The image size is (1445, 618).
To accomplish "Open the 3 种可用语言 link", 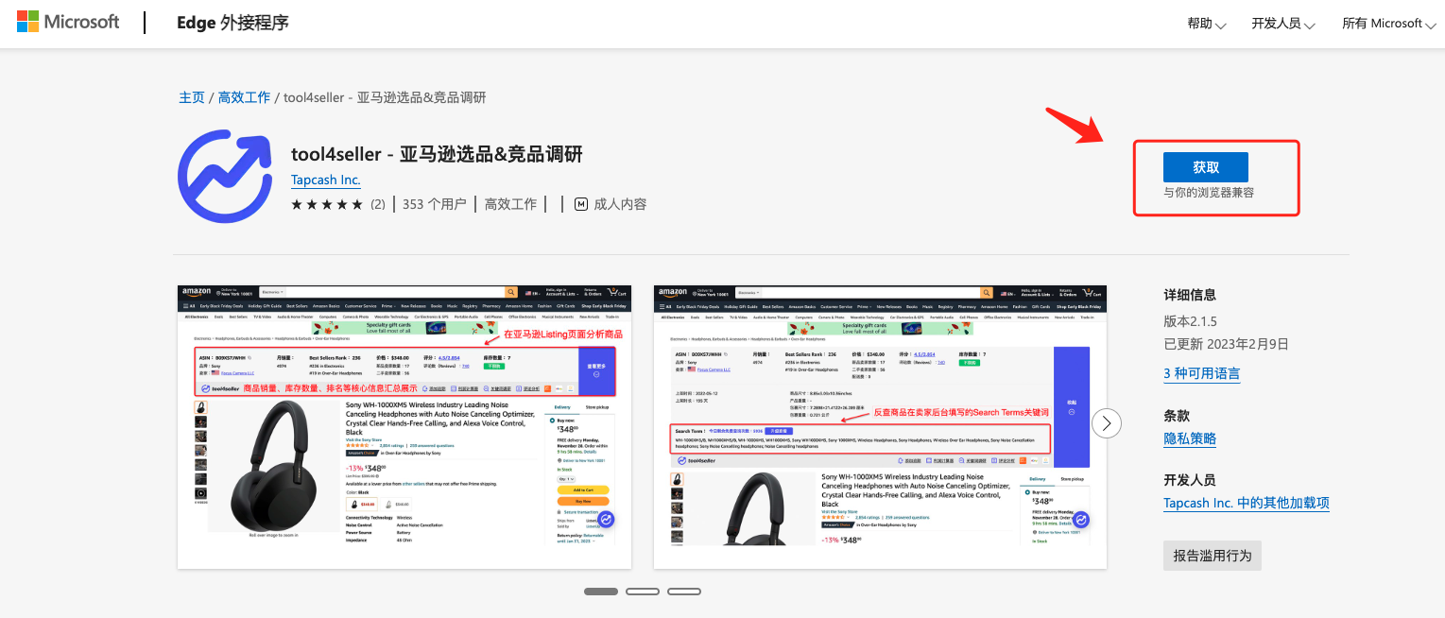I will (x=1202, y=373).
